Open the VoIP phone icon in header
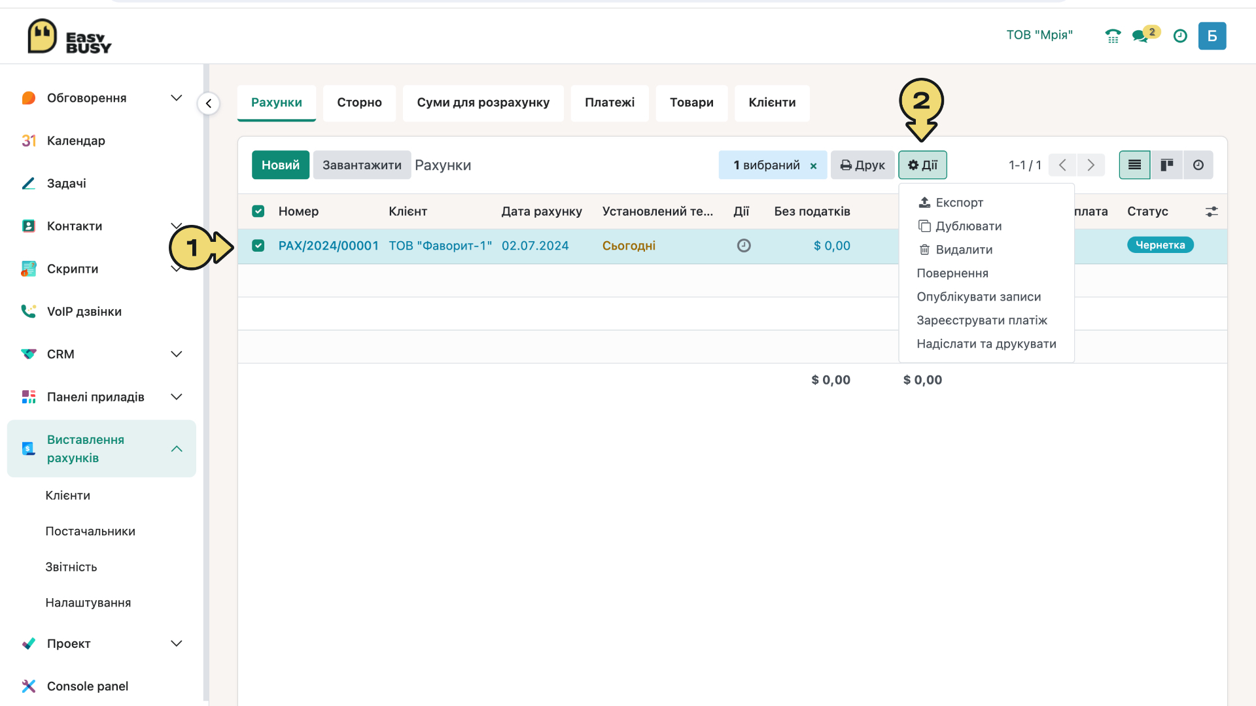Viewport: 1256px width, 706px height. (1113, 36)
